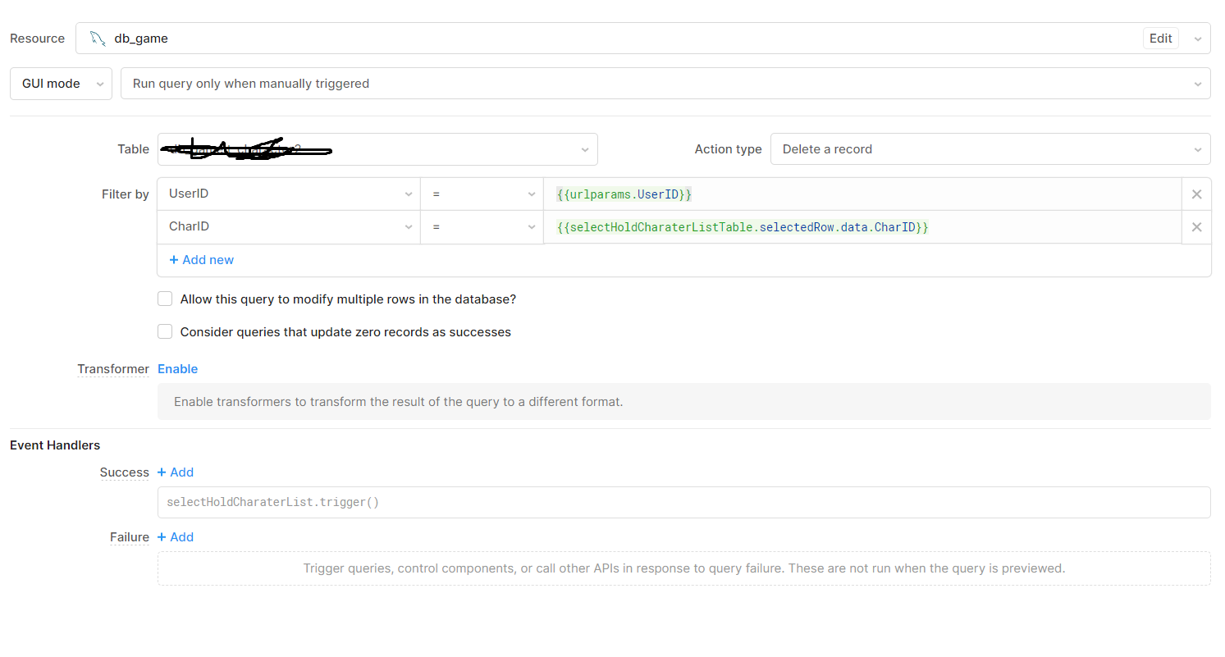Image resolution: width=1225 pixels, height=657 pixels.
Task: Enable consider zero-record updates as successes
Action: (x=165, y=331)
